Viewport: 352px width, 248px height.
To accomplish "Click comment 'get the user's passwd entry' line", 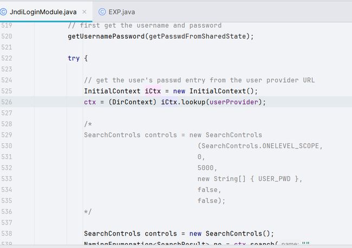I will pyautogui.click(x=199, y=80).
